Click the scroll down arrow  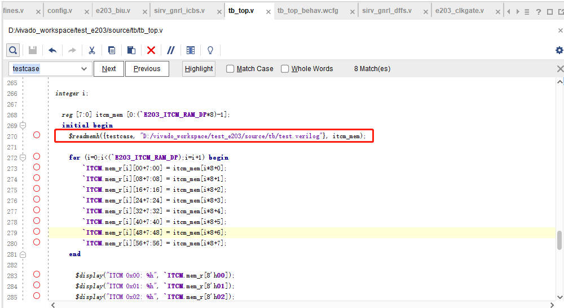click(x=559, y=297)
